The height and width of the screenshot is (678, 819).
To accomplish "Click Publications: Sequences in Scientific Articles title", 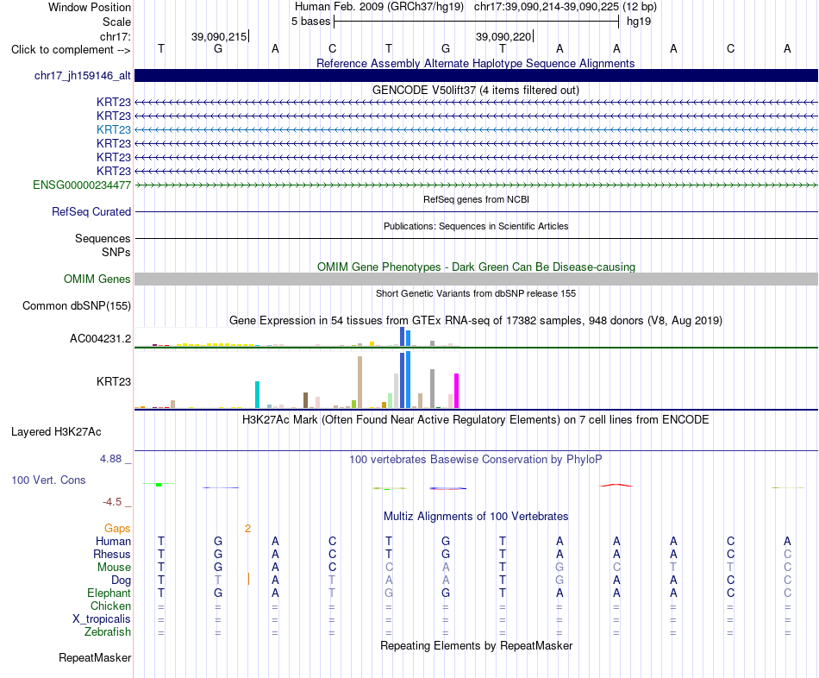I will [x=476, y=226].
